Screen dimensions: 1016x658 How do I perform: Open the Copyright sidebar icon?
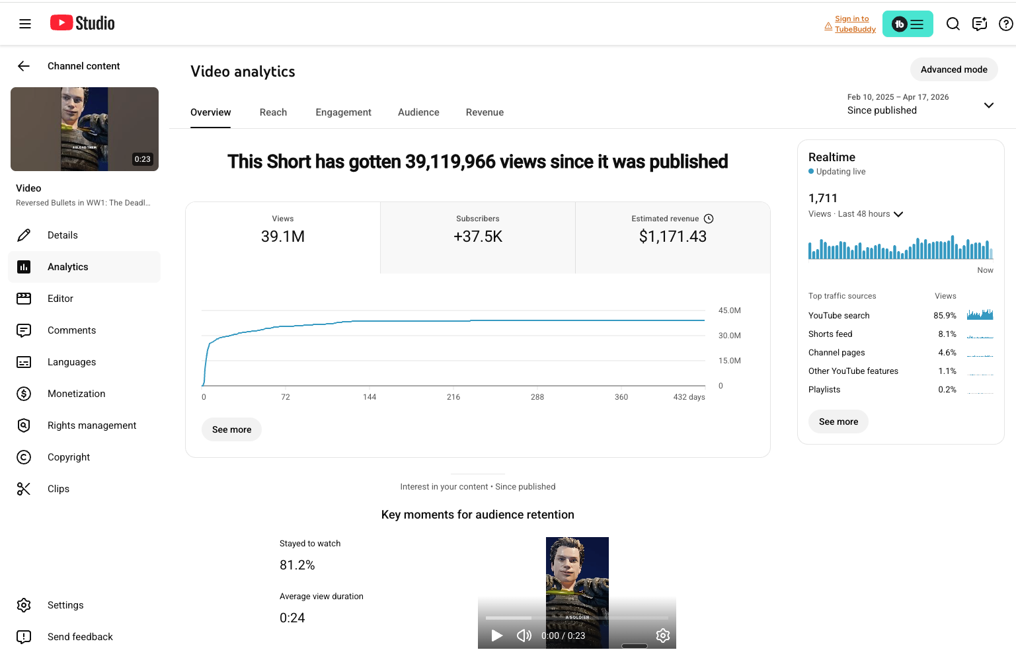(x=24, y=457)
